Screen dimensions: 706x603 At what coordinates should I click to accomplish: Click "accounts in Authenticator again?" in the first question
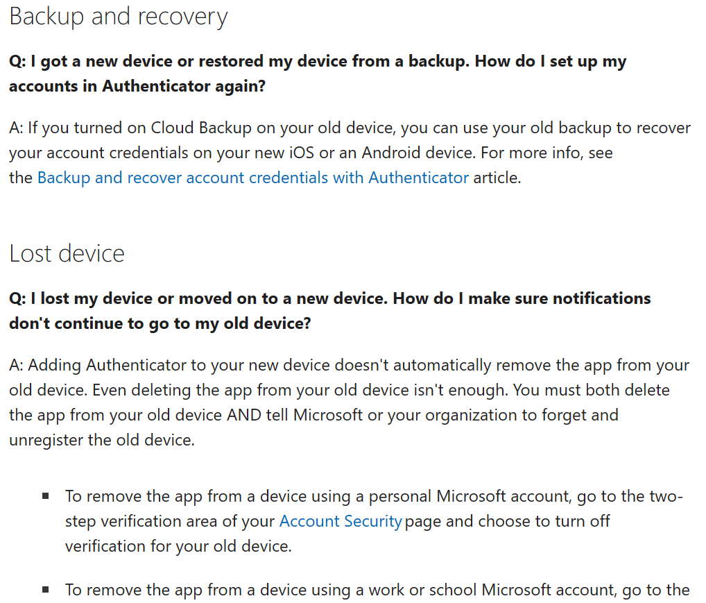[137, 87]
